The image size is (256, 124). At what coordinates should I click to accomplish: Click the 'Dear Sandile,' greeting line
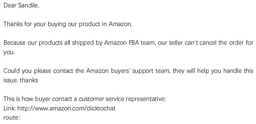pos(21,5)
